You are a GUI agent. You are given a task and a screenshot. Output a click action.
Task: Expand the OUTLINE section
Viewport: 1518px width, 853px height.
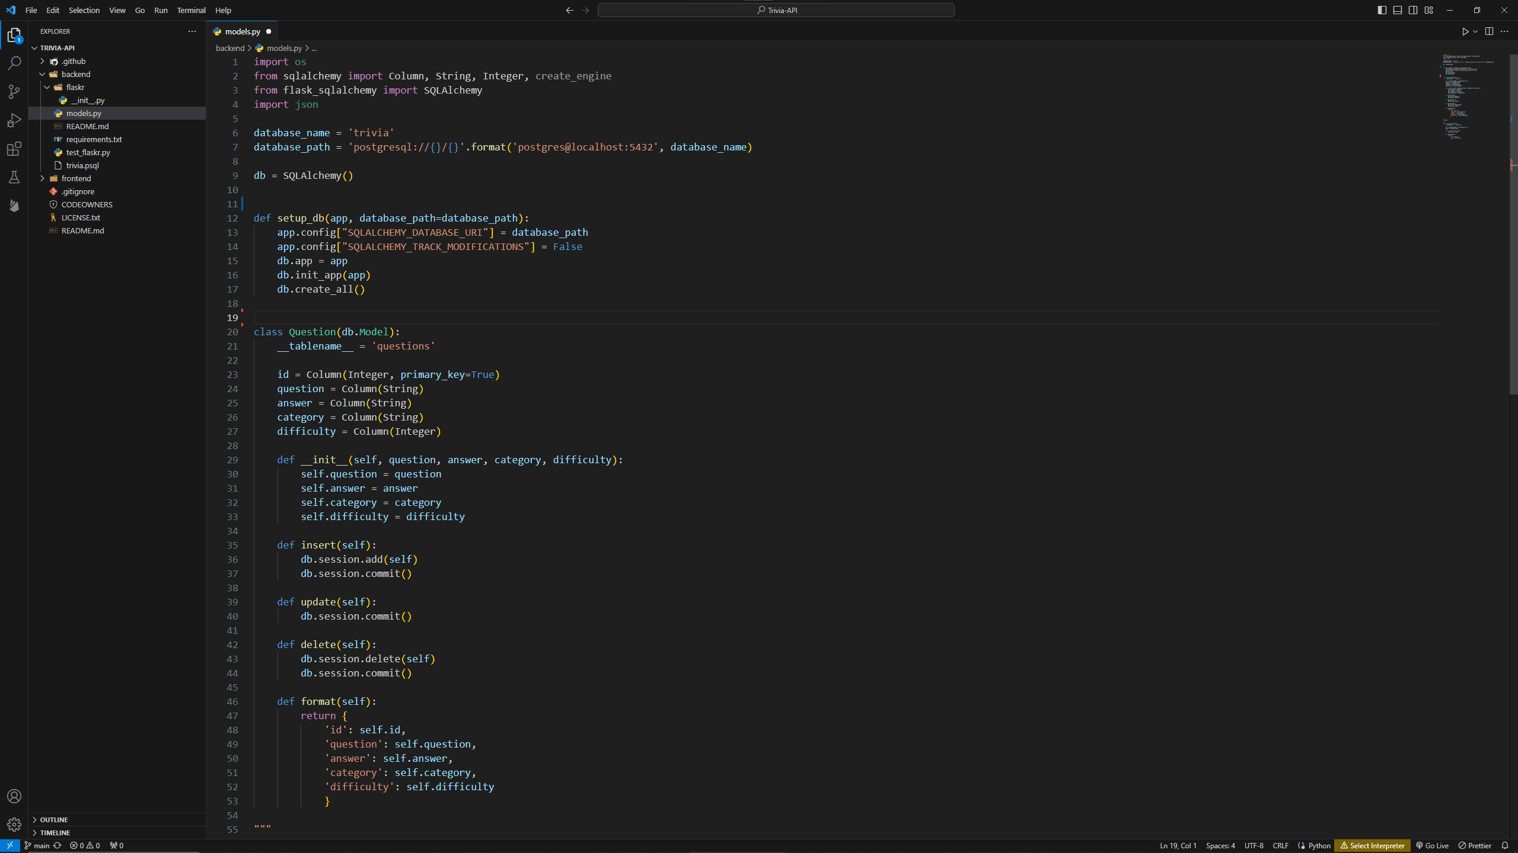[54, 820]
